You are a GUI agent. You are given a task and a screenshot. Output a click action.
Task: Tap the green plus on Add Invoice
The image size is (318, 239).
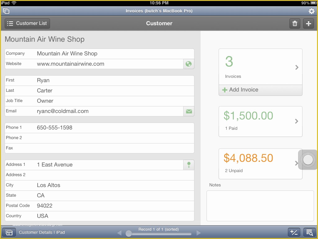point(225,90)
